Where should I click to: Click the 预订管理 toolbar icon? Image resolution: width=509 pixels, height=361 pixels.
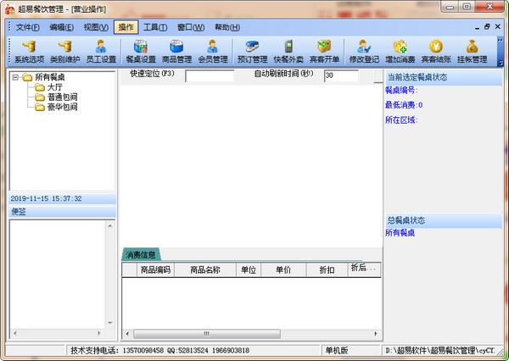[252, 52]
